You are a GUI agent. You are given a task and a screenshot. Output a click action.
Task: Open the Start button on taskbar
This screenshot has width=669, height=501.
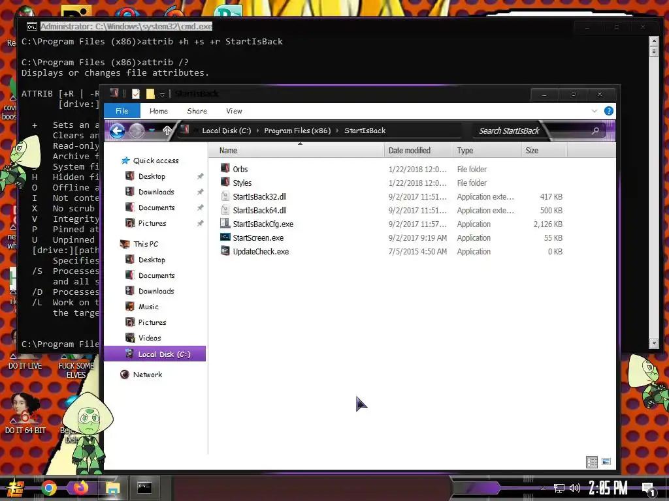[14, 488]
